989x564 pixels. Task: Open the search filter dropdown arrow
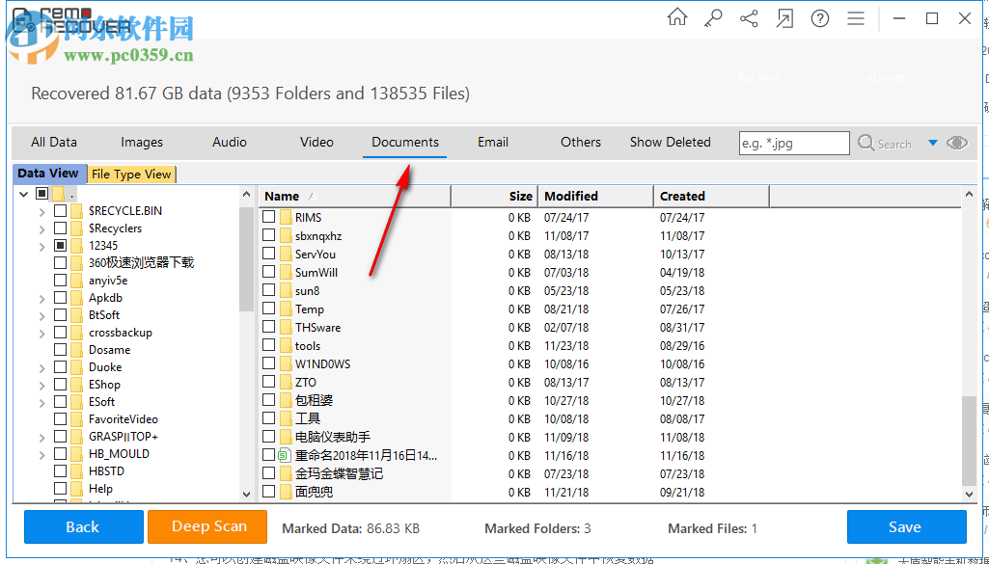[x=933, y=143]
